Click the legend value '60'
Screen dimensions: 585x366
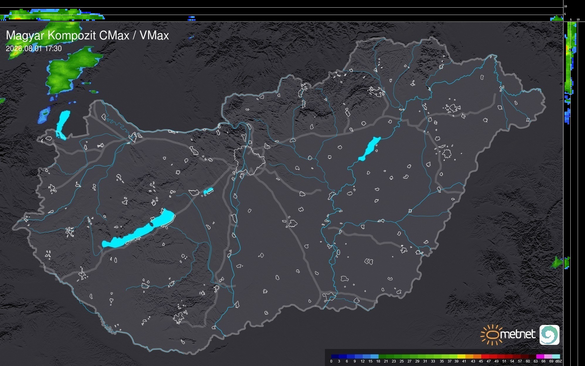(x=528, y=361)
